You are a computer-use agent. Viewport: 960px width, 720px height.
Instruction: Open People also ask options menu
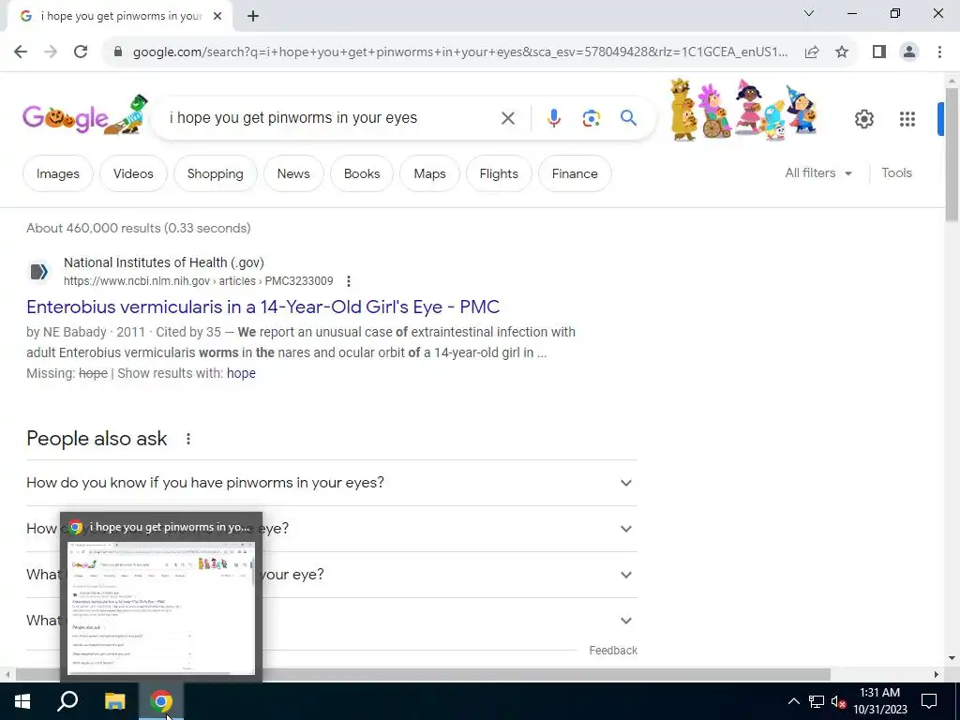click(x=187, y=439)
